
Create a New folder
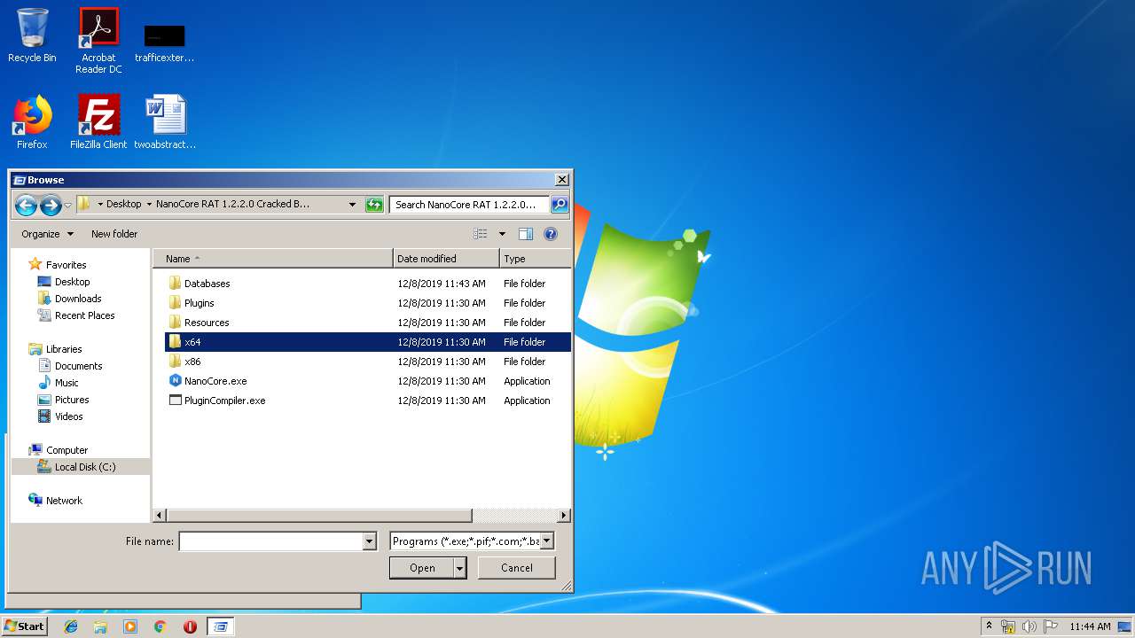pyautogui.click(x=114, y=234)
